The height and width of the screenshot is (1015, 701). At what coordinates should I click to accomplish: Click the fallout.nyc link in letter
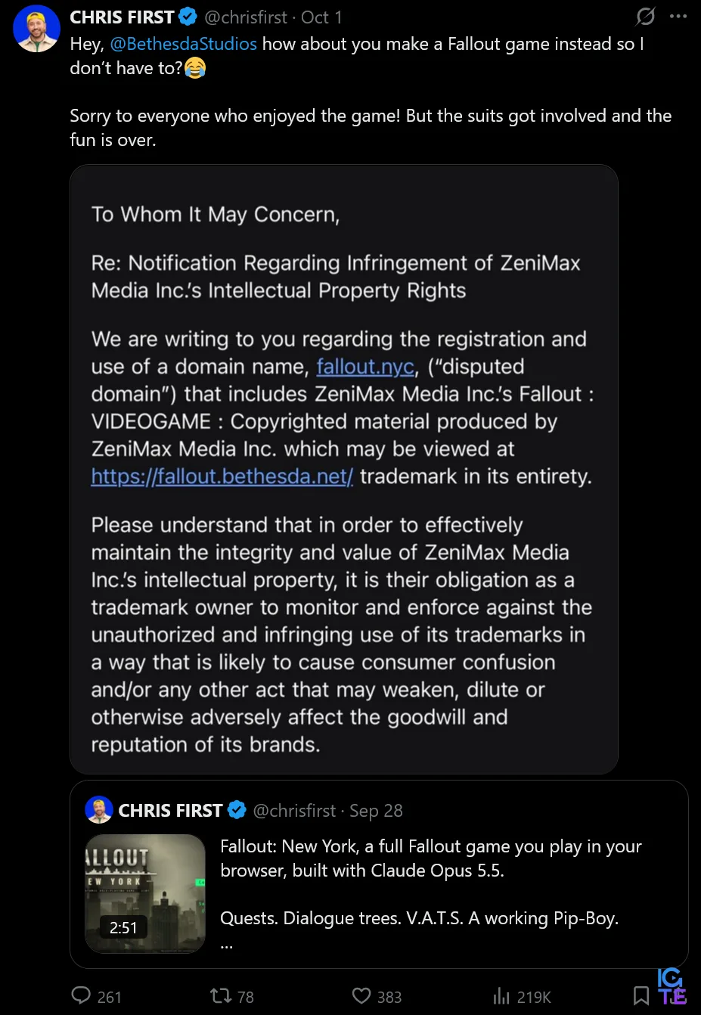click(365, 367)
